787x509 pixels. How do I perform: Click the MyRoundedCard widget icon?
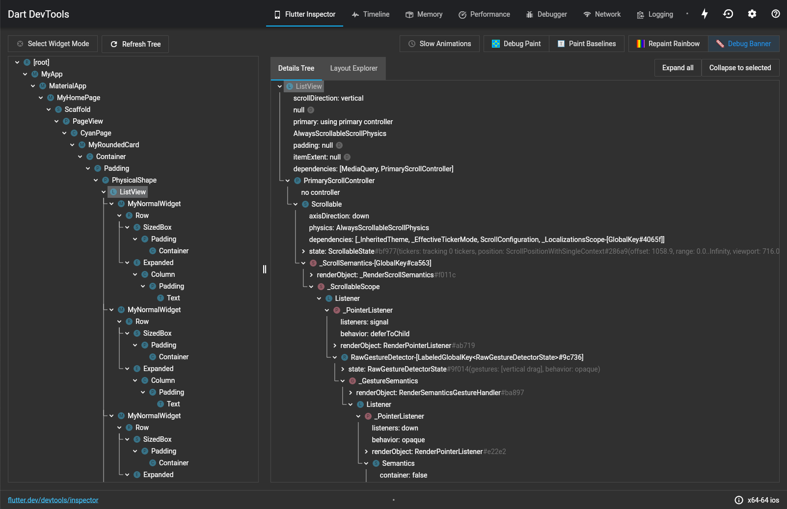(x=82, y=145)
